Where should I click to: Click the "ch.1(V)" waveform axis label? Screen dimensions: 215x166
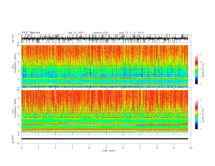click(13, 39)
